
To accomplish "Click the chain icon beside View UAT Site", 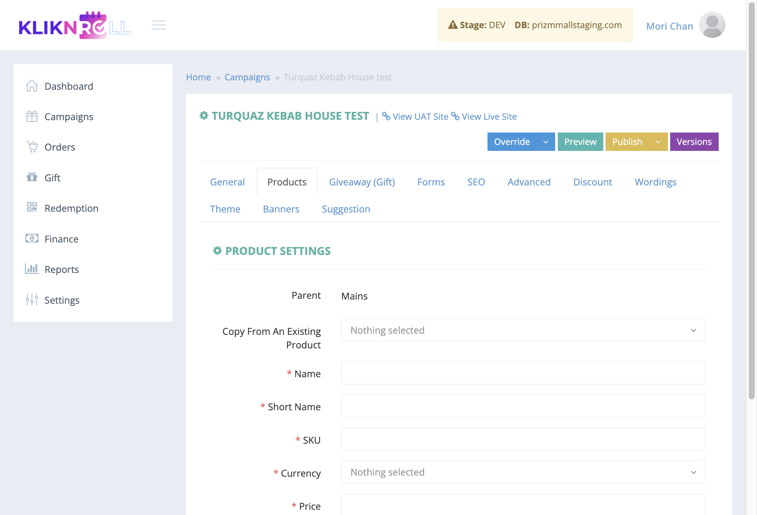I will point(386,116).
